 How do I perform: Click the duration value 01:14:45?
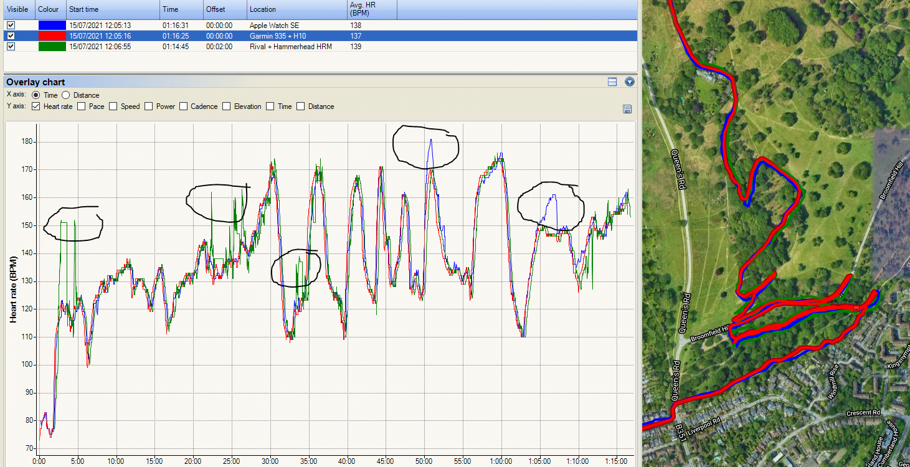pyautogui.click(x=176, y=47)
